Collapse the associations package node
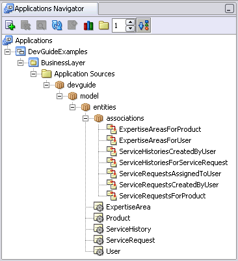This screenshot has height=261, width=238. 86,118
